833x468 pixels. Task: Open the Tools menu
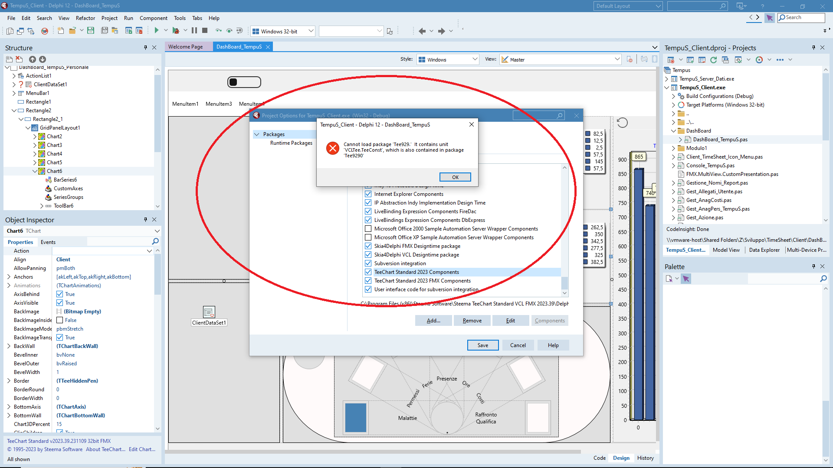click(180, 18)
